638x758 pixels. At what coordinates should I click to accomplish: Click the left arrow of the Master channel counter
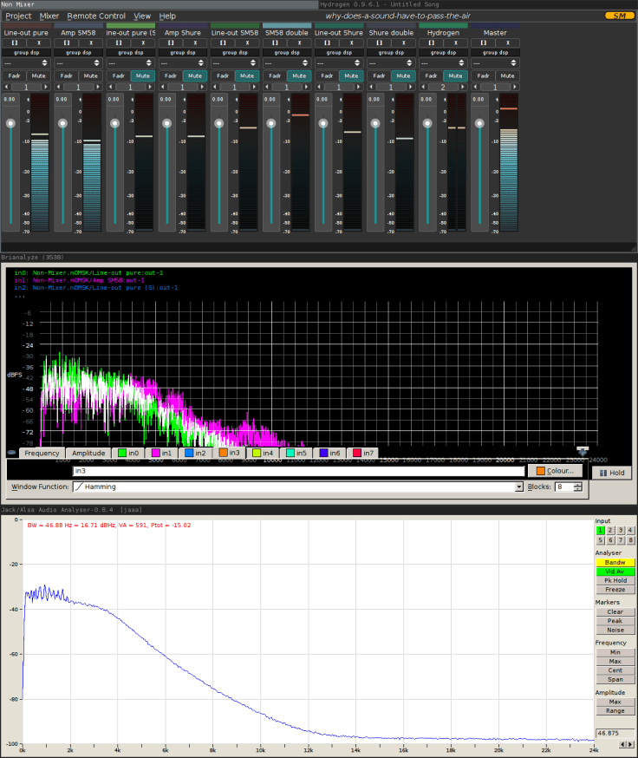[475, 88]
